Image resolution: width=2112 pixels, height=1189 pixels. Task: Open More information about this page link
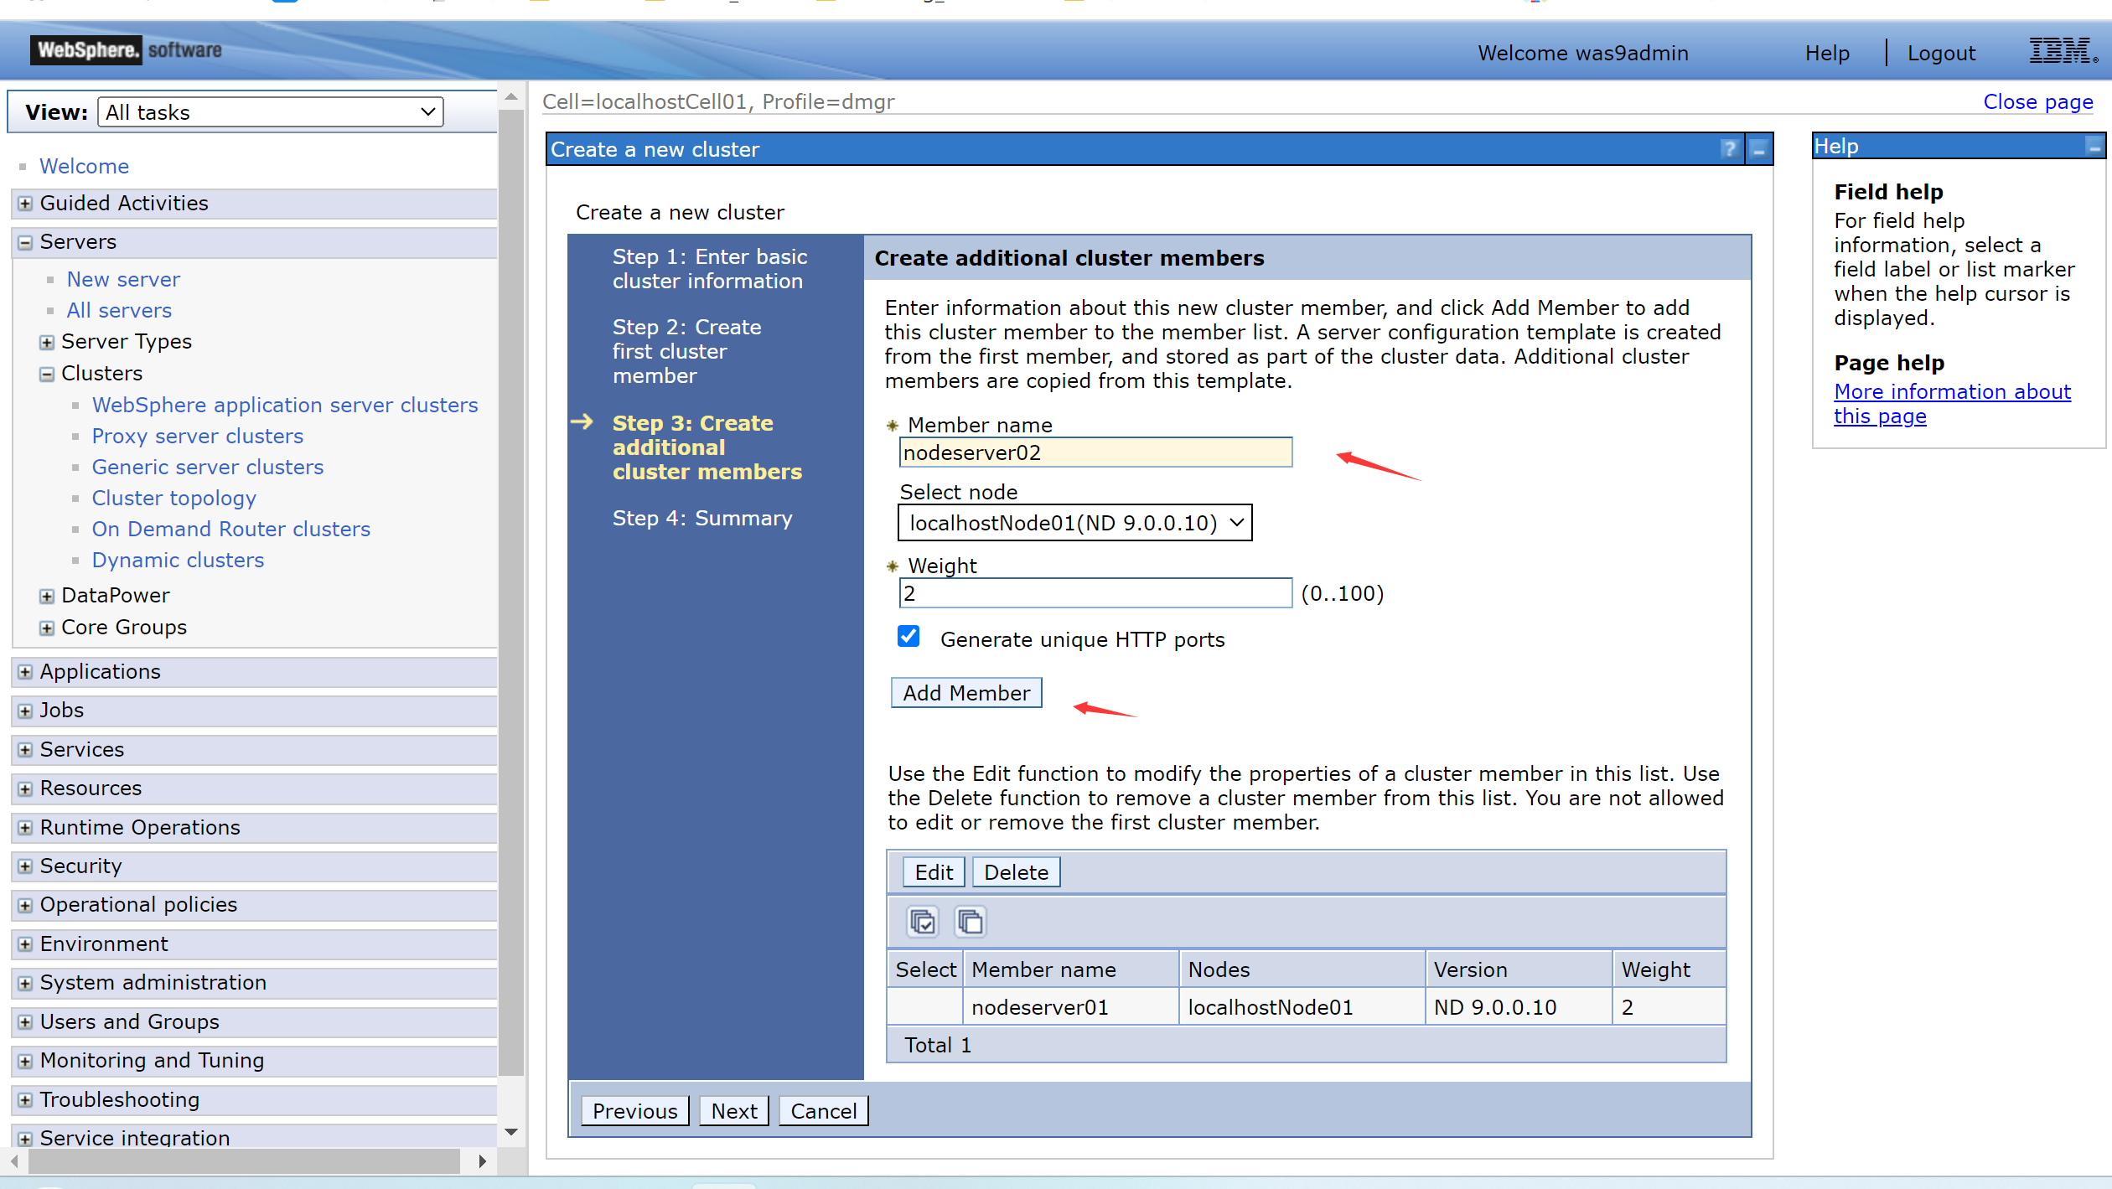(1952, 404)
